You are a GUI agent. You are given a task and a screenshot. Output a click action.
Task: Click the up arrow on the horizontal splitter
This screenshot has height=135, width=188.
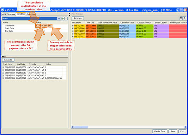point(3,56)
